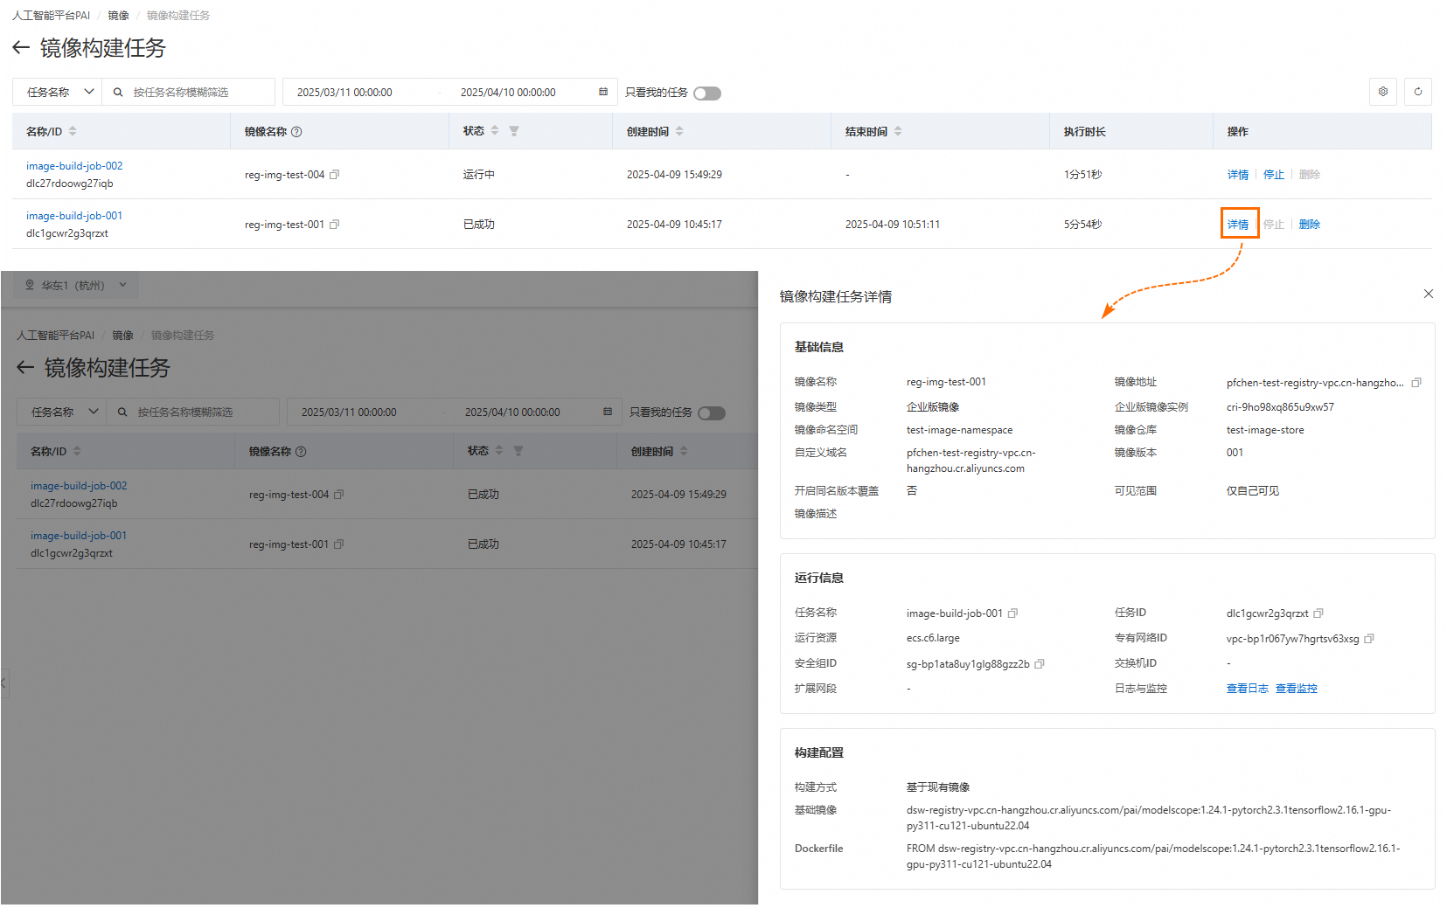Click 查看日志 in the detail panel
1447x908 pixels.
(1247, 689)
